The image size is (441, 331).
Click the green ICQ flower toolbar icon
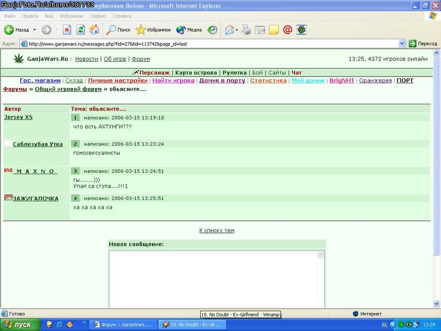point(301,29)
